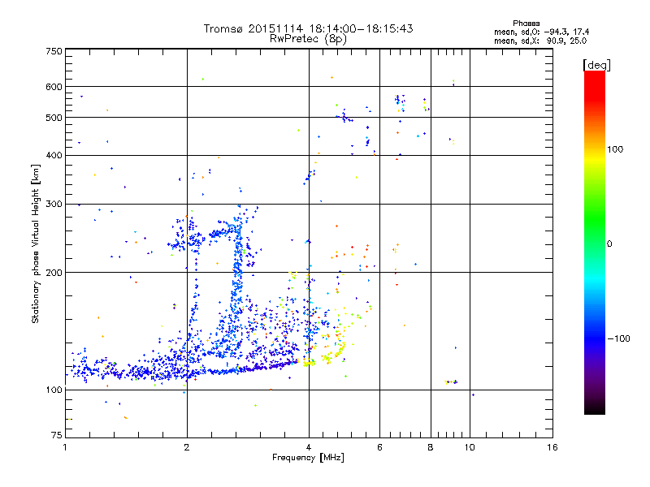
Task: Click the '[deg]' colorbar unit label
Action: point(596,65)
